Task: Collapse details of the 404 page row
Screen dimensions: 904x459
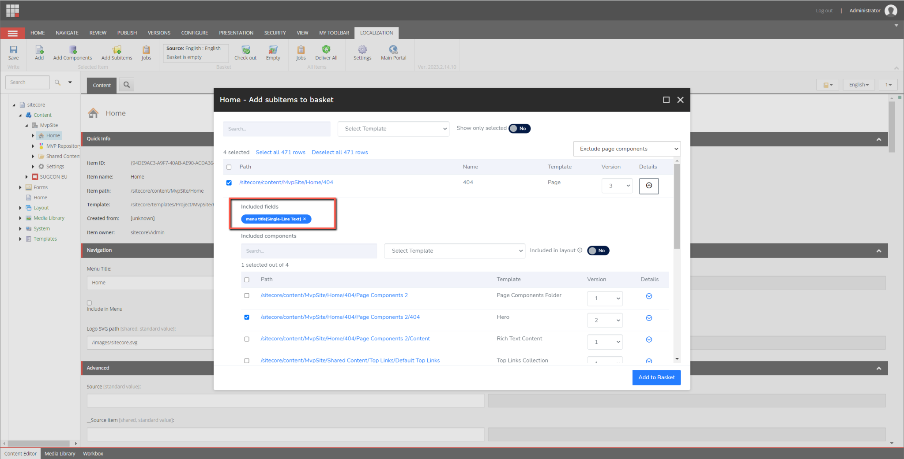Action: [x=649, y=186]
